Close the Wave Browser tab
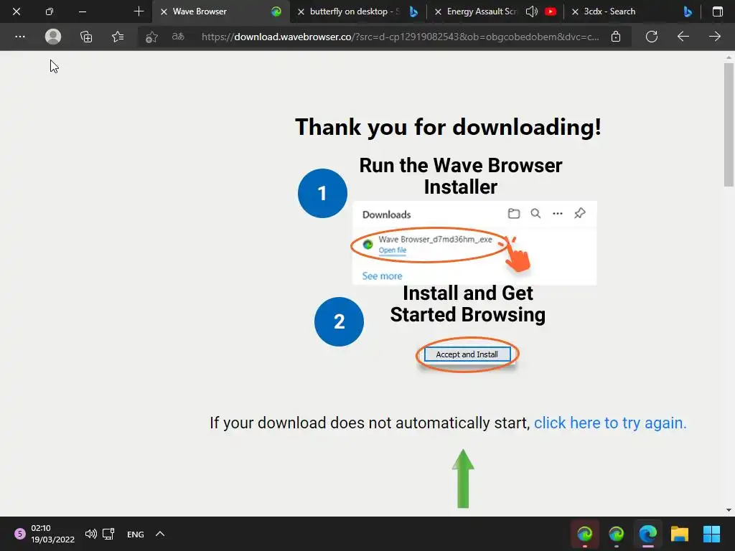735x551 pixels. [x=164, y=11]
